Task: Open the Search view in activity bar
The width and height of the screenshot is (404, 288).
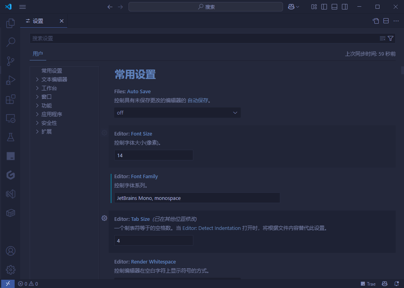Action: pos(11,42)
